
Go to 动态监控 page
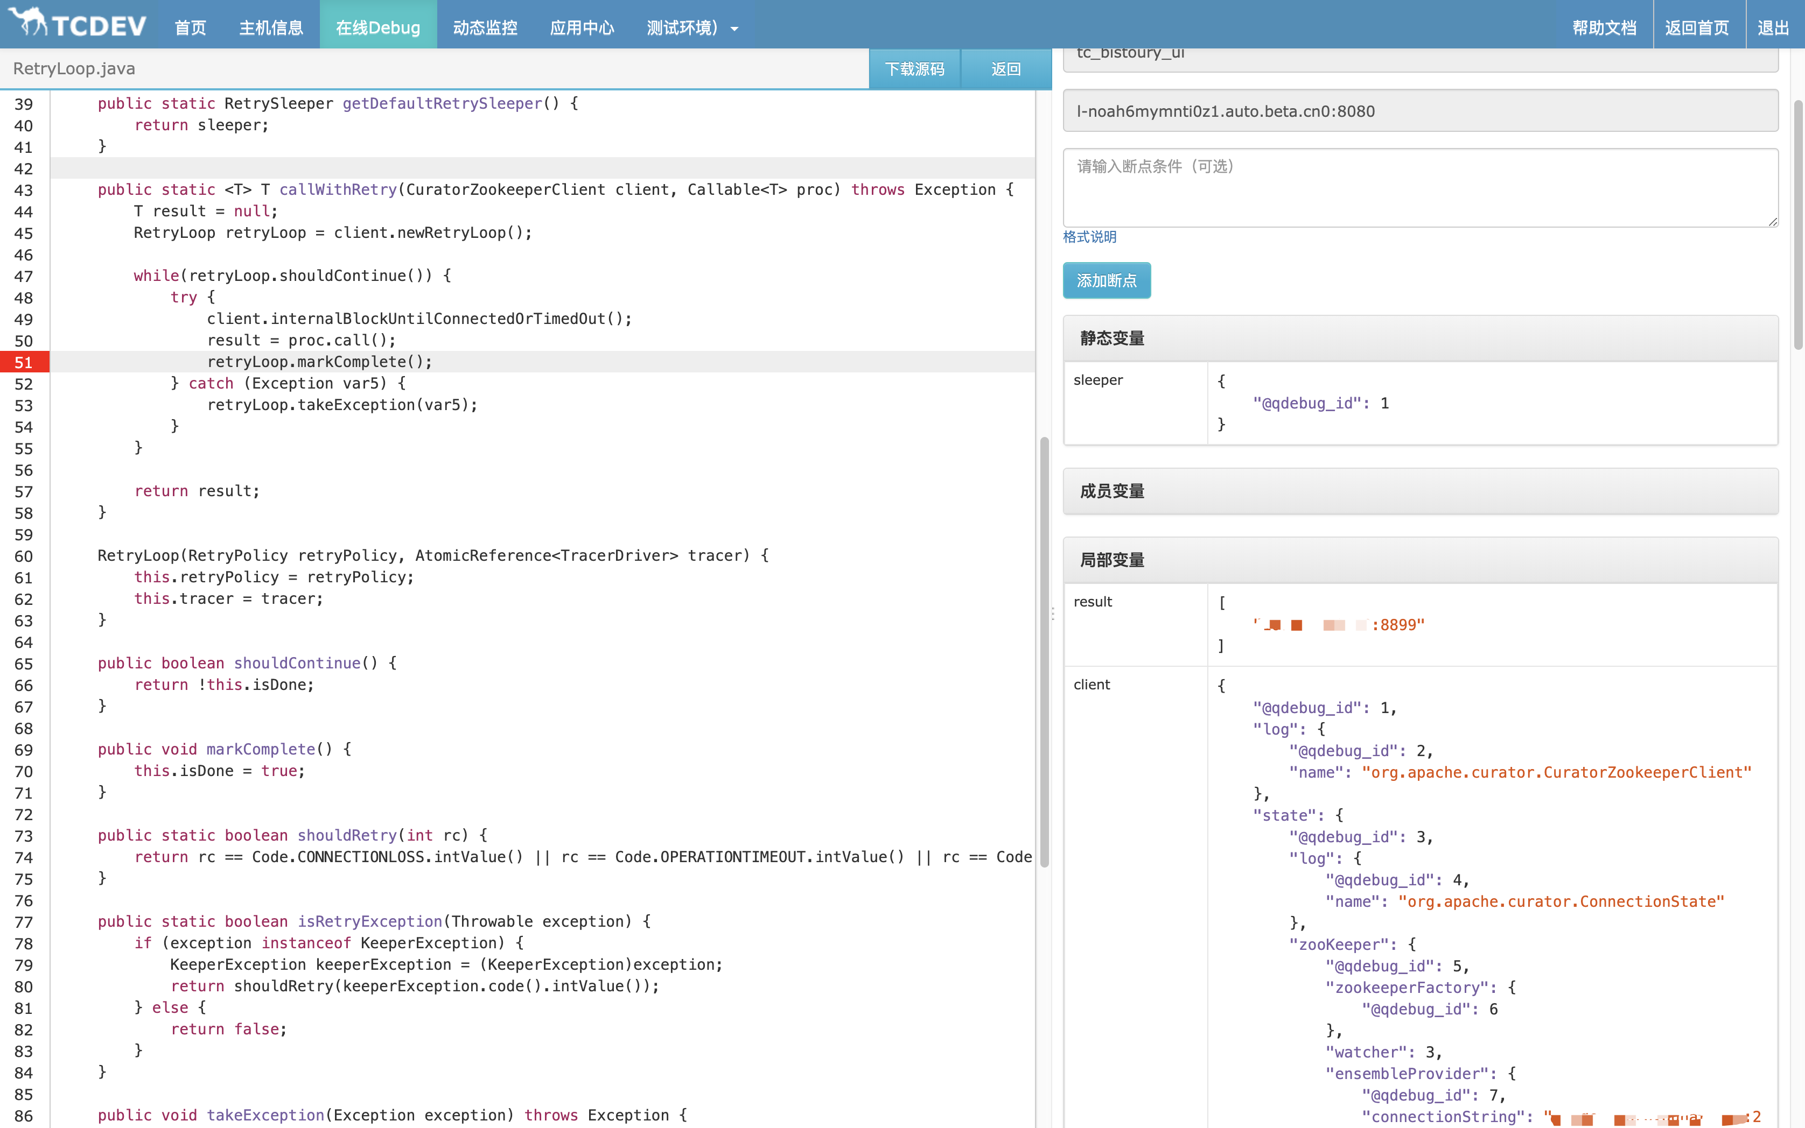[485, 27]
